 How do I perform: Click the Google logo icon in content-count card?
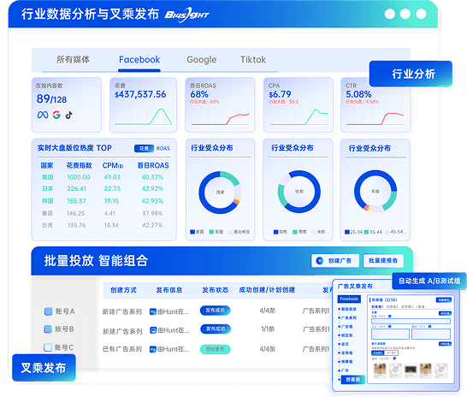pyautogui.click(x=56, y=115)
